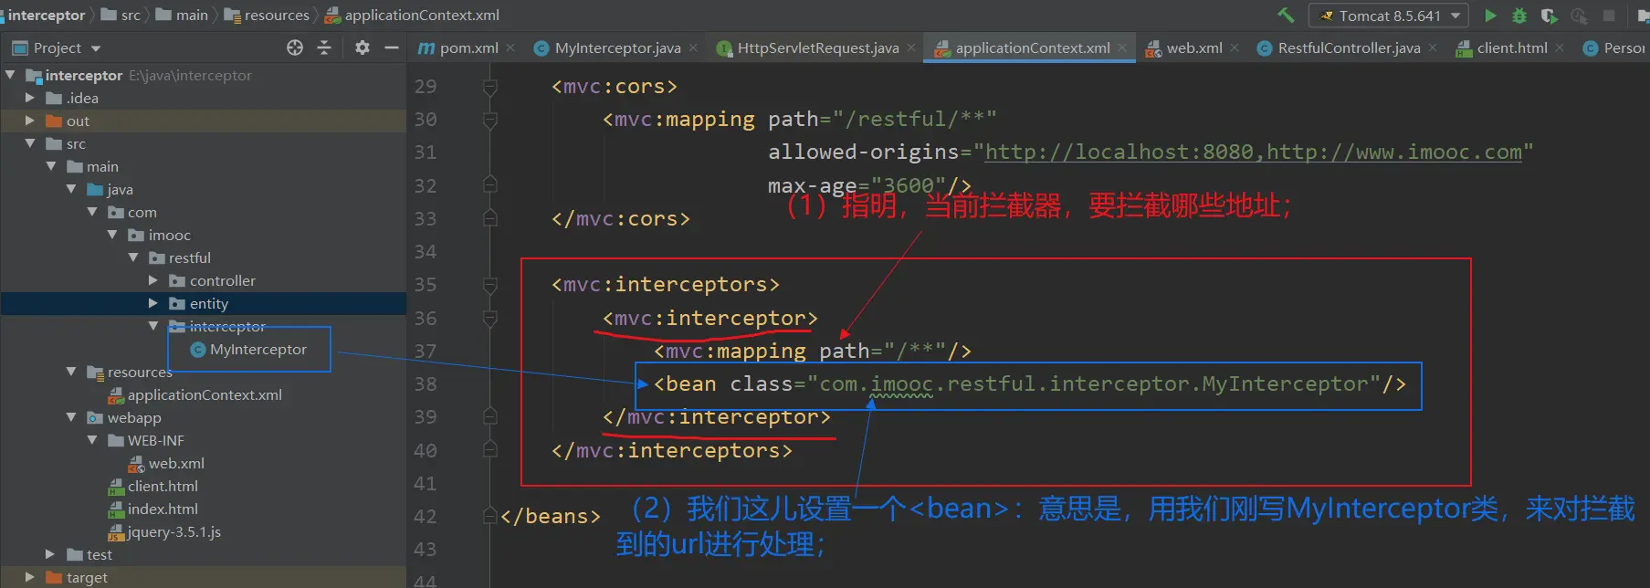Collapse the restful package arrow
The width and height of the screenshot is (1650, 588).
pos(133,257)
